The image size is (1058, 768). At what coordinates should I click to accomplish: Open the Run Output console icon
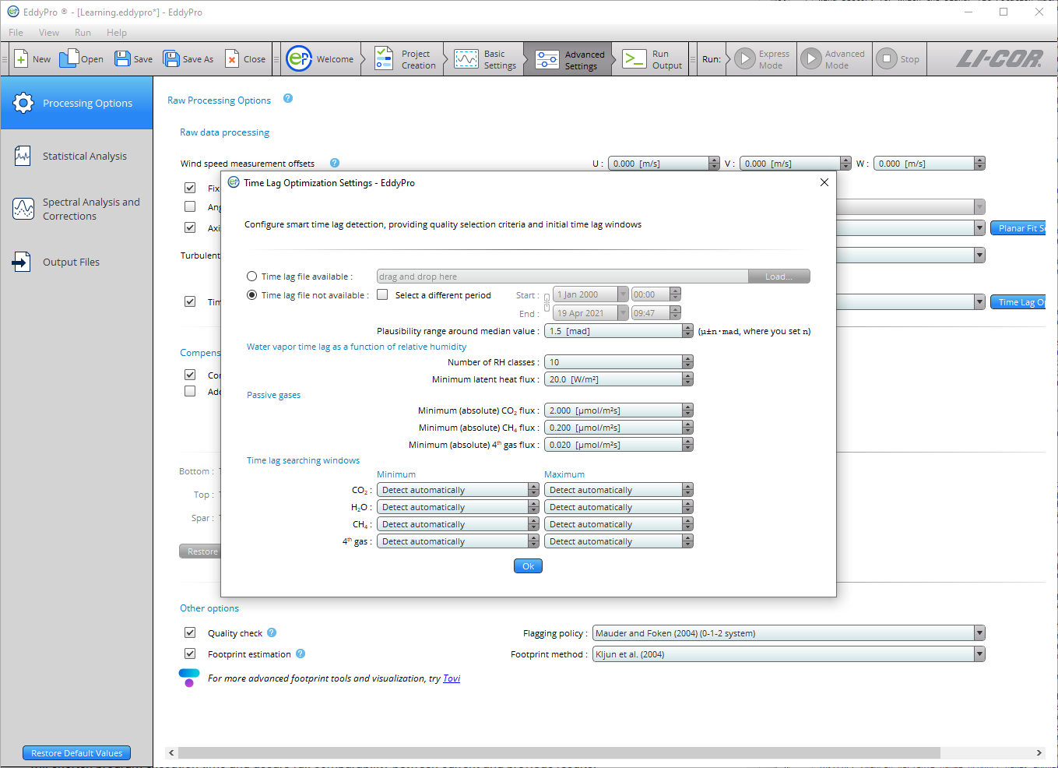coord(634,59)
